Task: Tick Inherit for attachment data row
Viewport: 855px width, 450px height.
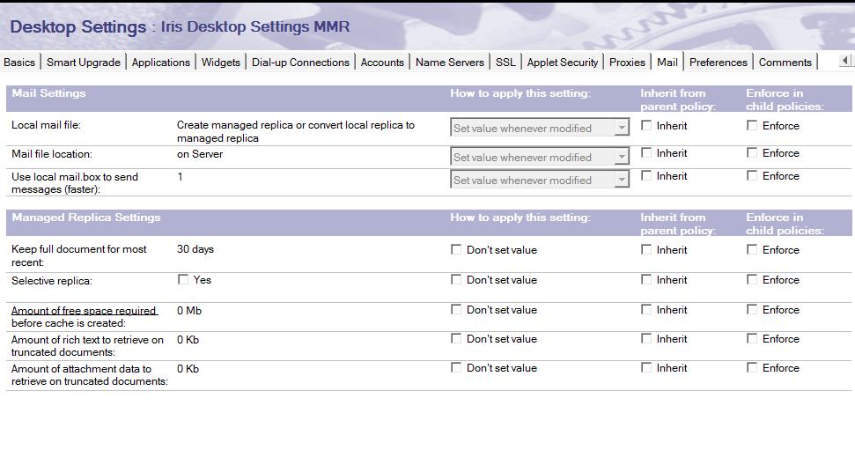Action: coord(646,367)
